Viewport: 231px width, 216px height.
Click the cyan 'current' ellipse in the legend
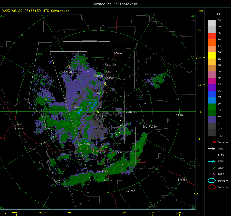pyautogui.click(x=211, y=181)
